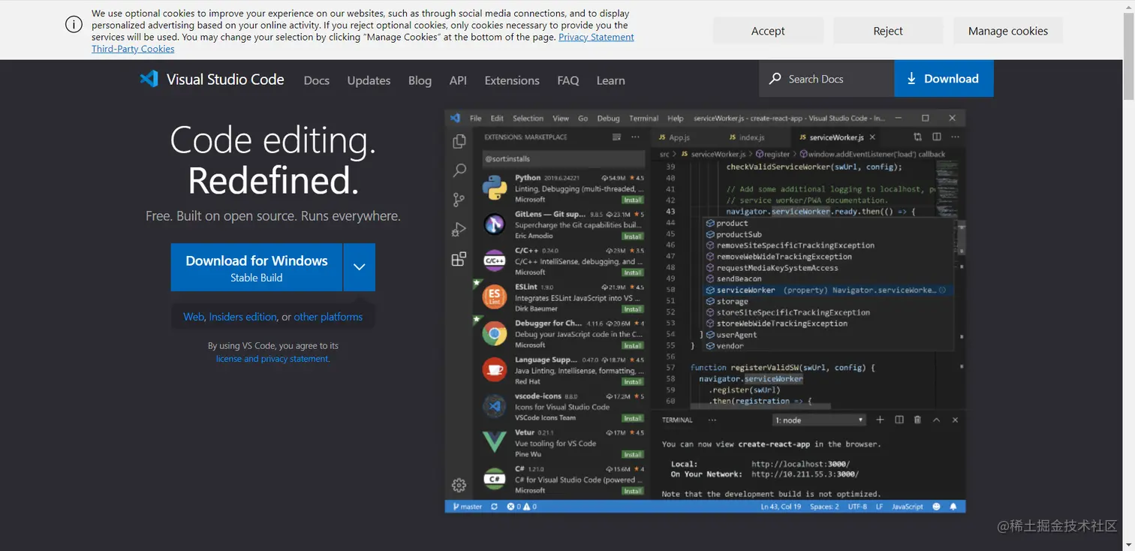Close the serviceWorker.js tab
Image resolution: width=1135 pixels, height=551 pixels.
click(872, 137)
